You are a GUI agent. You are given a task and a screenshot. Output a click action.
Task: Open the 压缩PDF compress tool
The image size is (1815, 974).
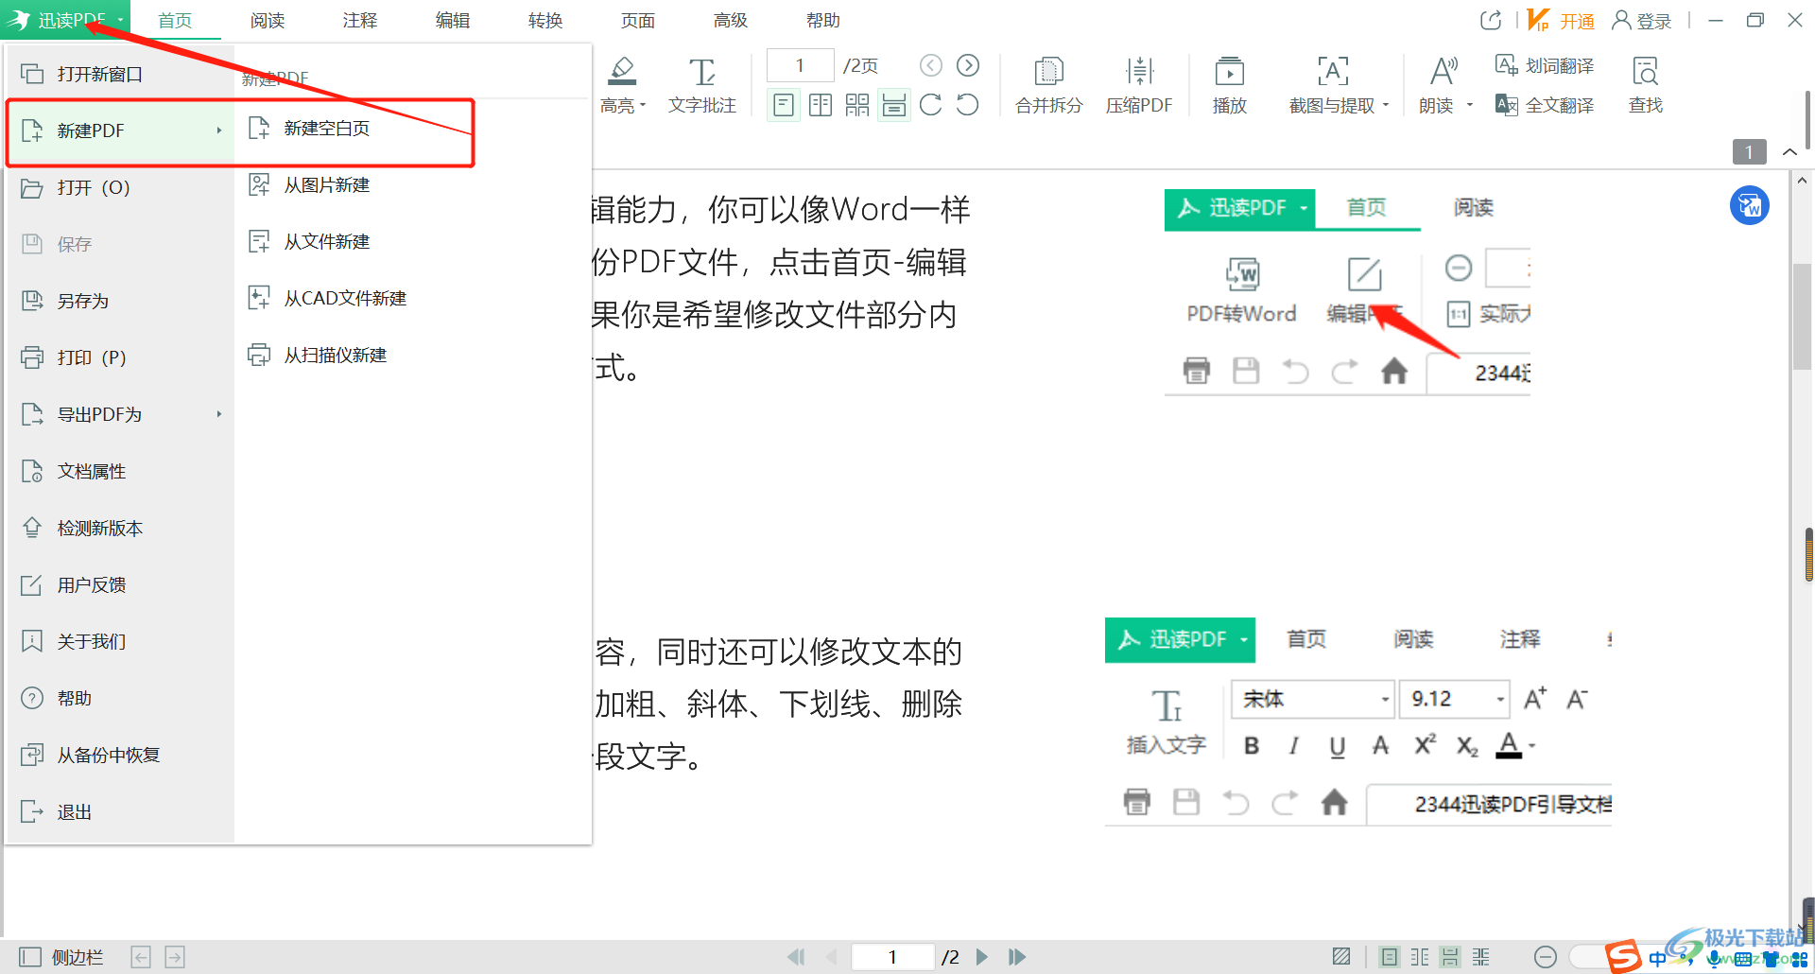[x=1139, y=85]
